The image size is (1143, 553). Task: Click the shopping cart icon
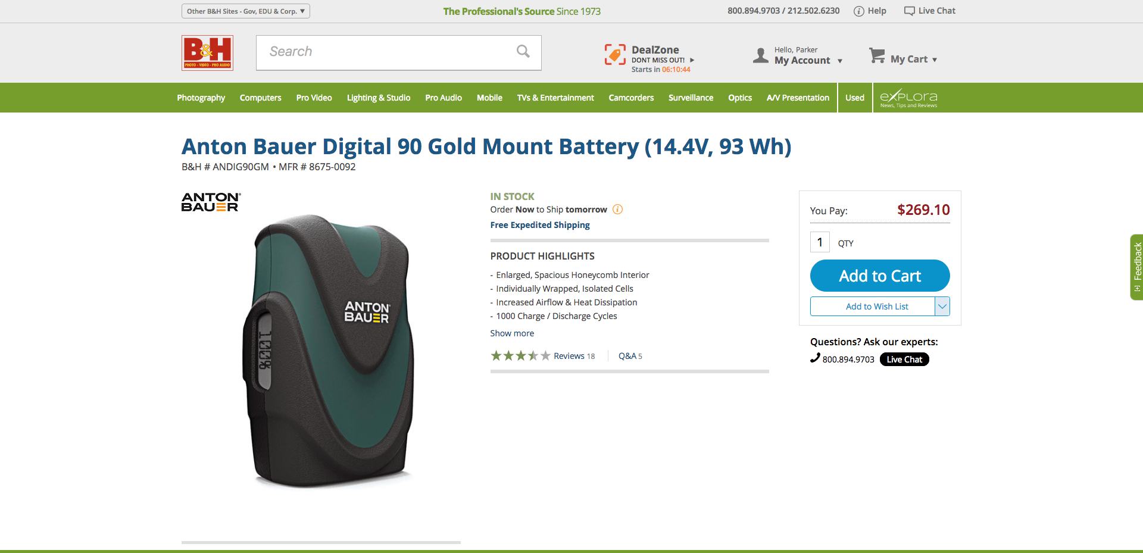click(x=877, y=55)
